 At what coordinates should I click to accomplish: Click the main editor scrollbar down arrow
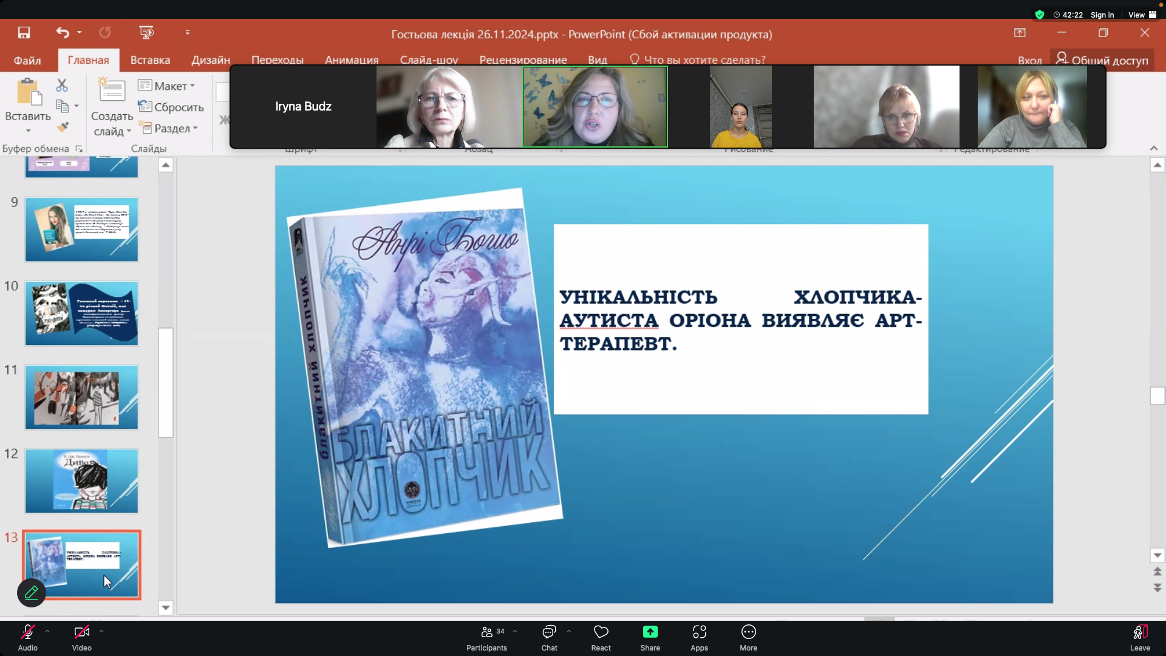pos(1157,555)
